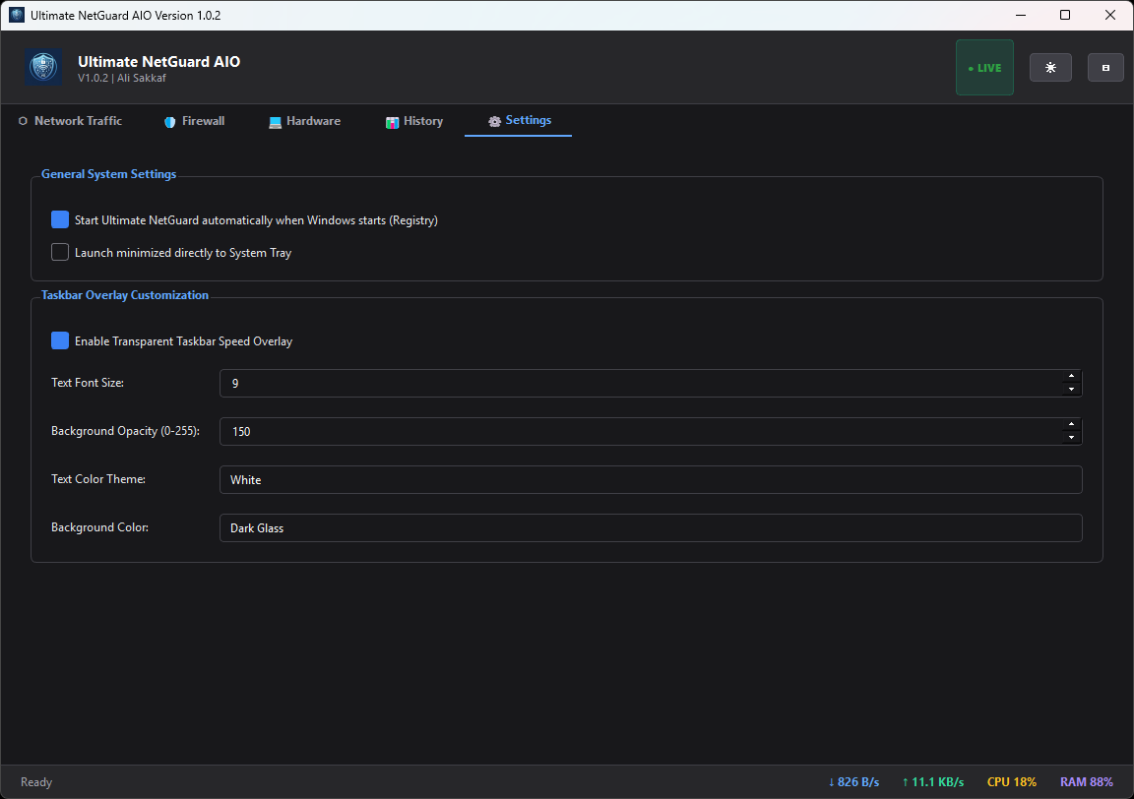The image size is (1134, 799).
Task: Click the Text Color Theme label
Action: click(98, 478)
